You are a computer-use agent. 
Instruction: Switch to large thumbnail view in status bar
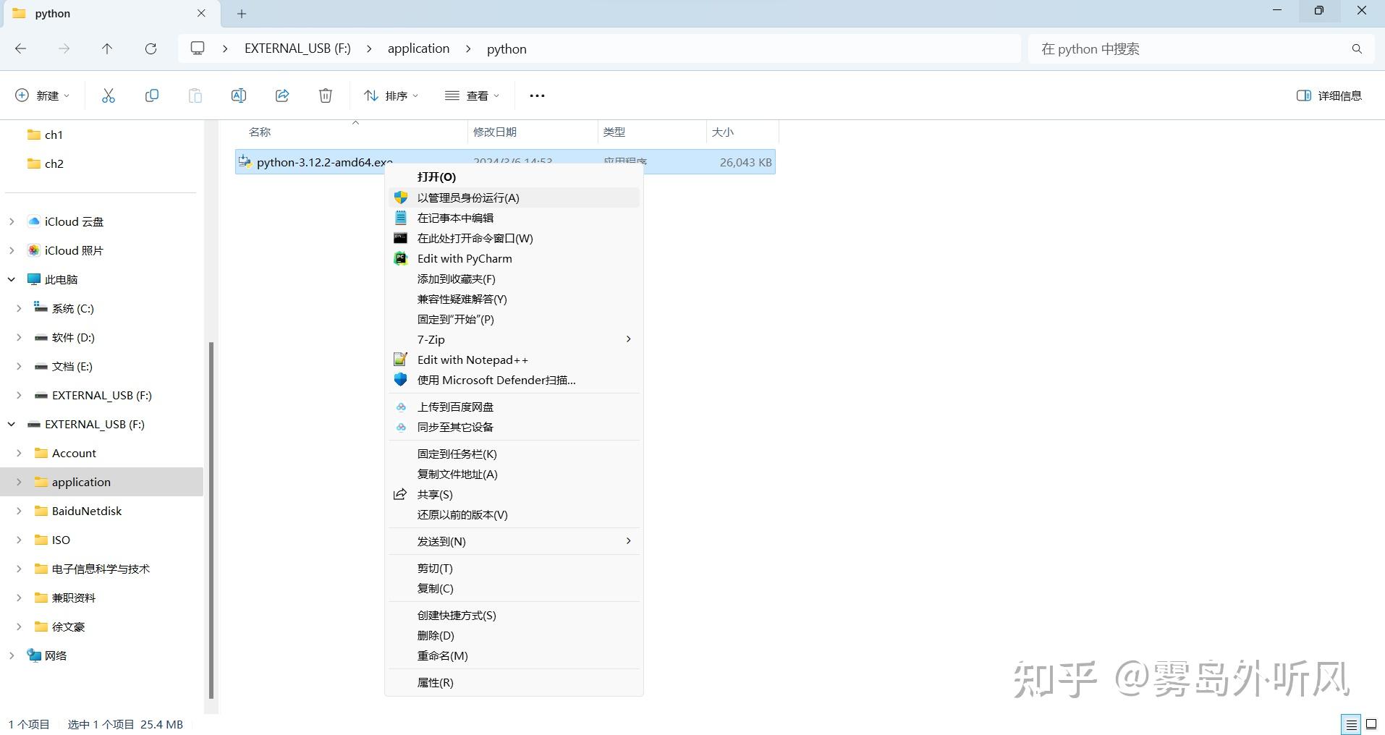pyautogui.click(x=1370, y=723)
